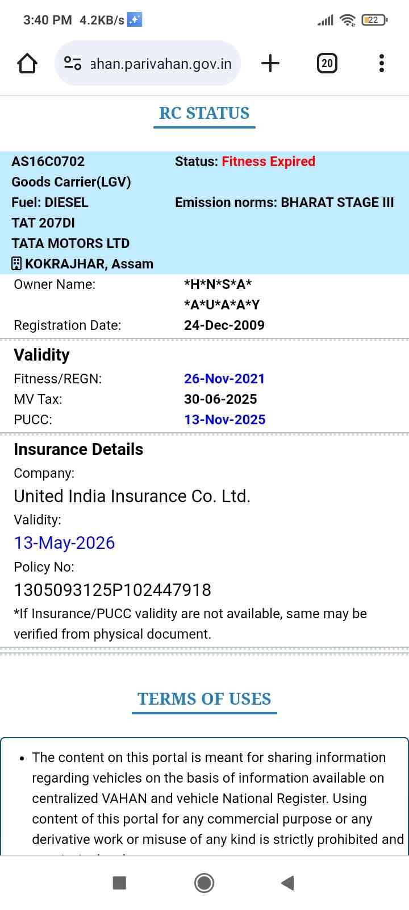Tap the TERMS OF USES heading

coord(204,699)
